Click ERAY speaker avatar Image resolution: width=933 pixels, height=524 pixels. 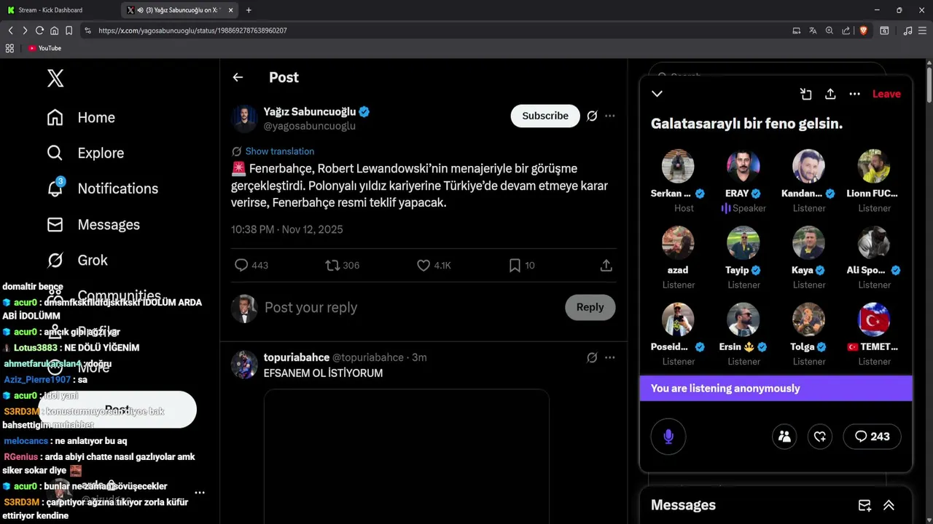tap(743, 166)
